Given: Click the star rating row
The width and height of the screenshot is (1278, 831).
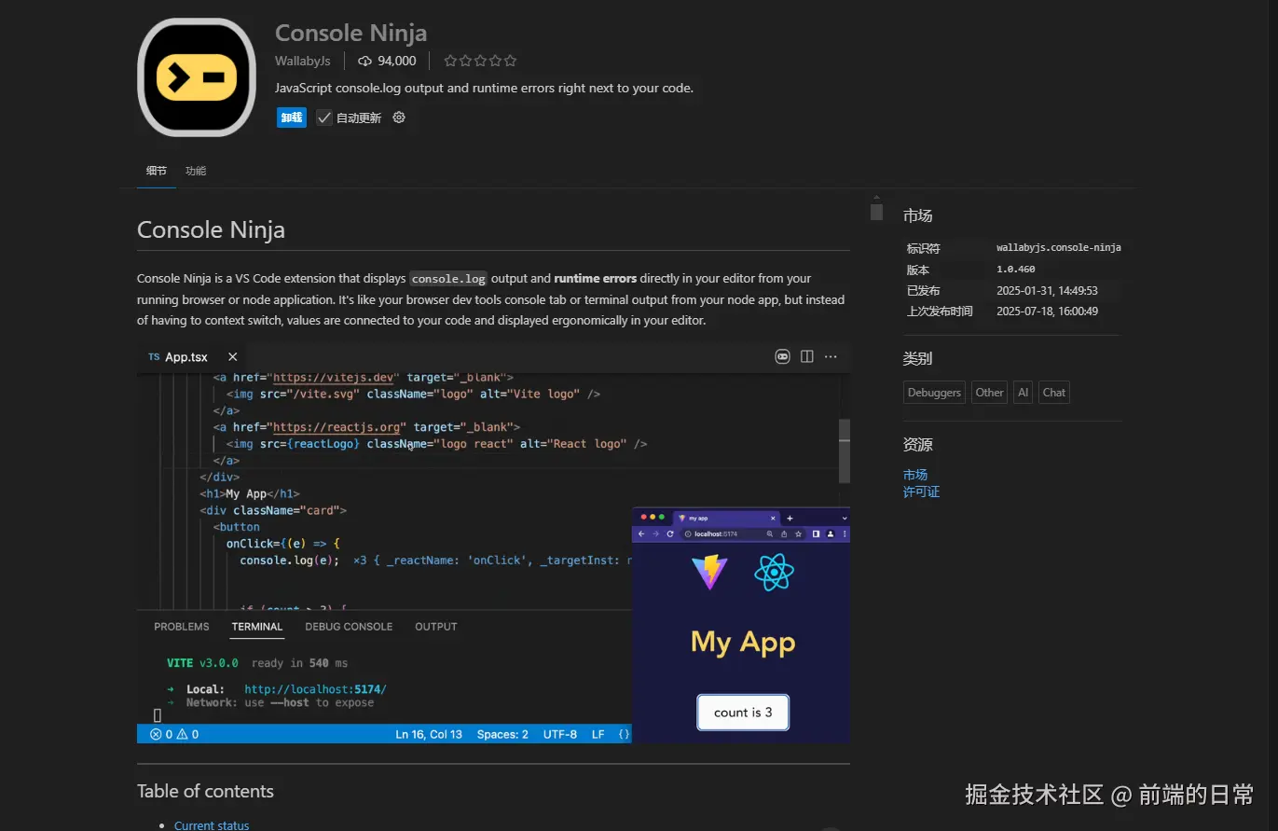Looking at the screenshot, I should tap(480, 61).
